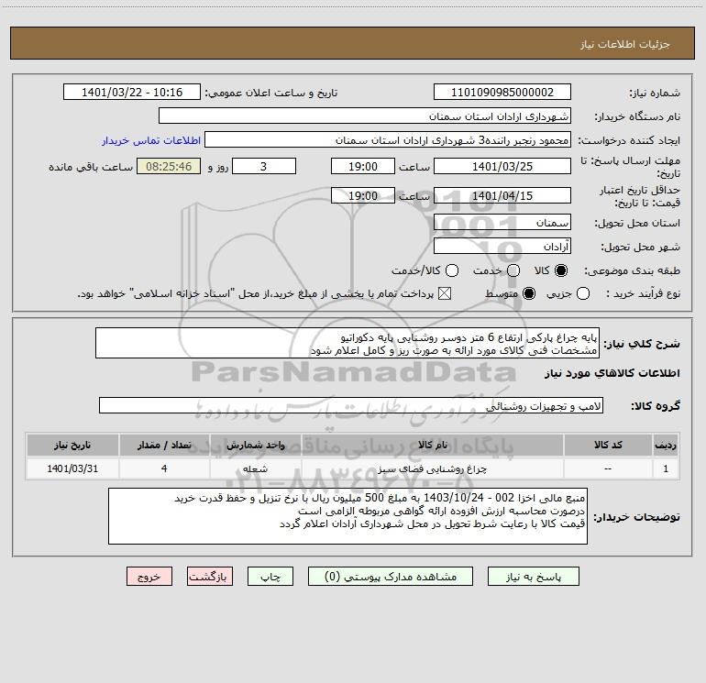Click the توضیحات خریدار text area
This screenshot has width=706, height=683.
click(x=348, y=516)
